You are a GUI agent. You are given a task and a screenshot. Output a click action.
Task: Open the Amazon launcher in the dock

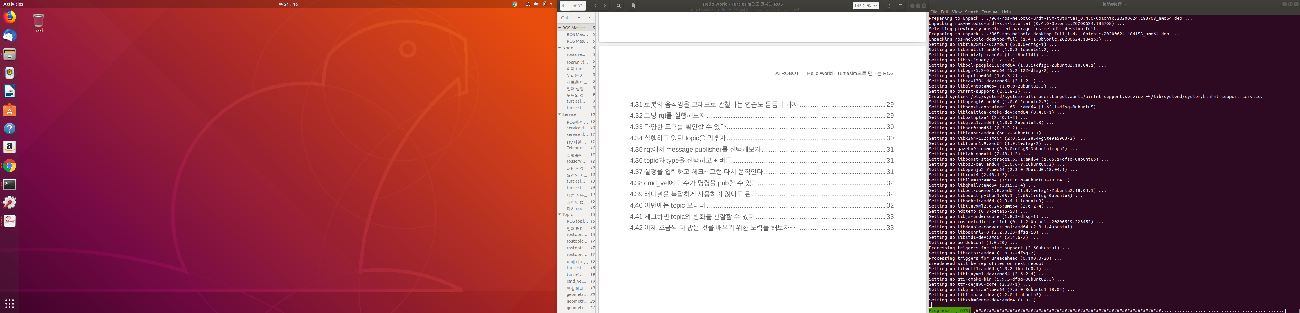tap(10, 147)
